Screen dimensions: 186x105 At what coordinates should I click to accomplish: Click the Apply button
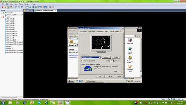tap(119, 76)
